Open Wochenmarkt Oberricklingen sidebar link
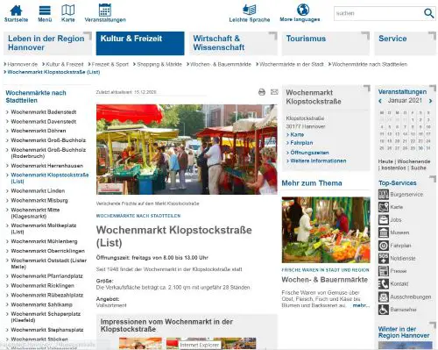438x350 pixels. click(47, 251)
